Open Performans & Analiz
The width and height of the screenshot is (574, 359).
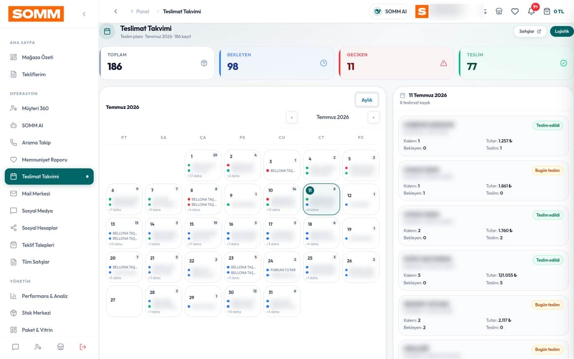(x=49, y=296)
